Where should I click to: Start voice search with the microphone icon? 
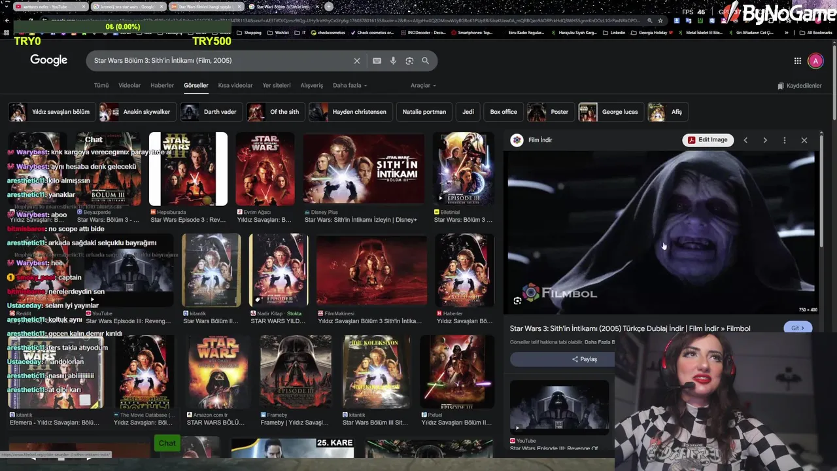(393, 61)
